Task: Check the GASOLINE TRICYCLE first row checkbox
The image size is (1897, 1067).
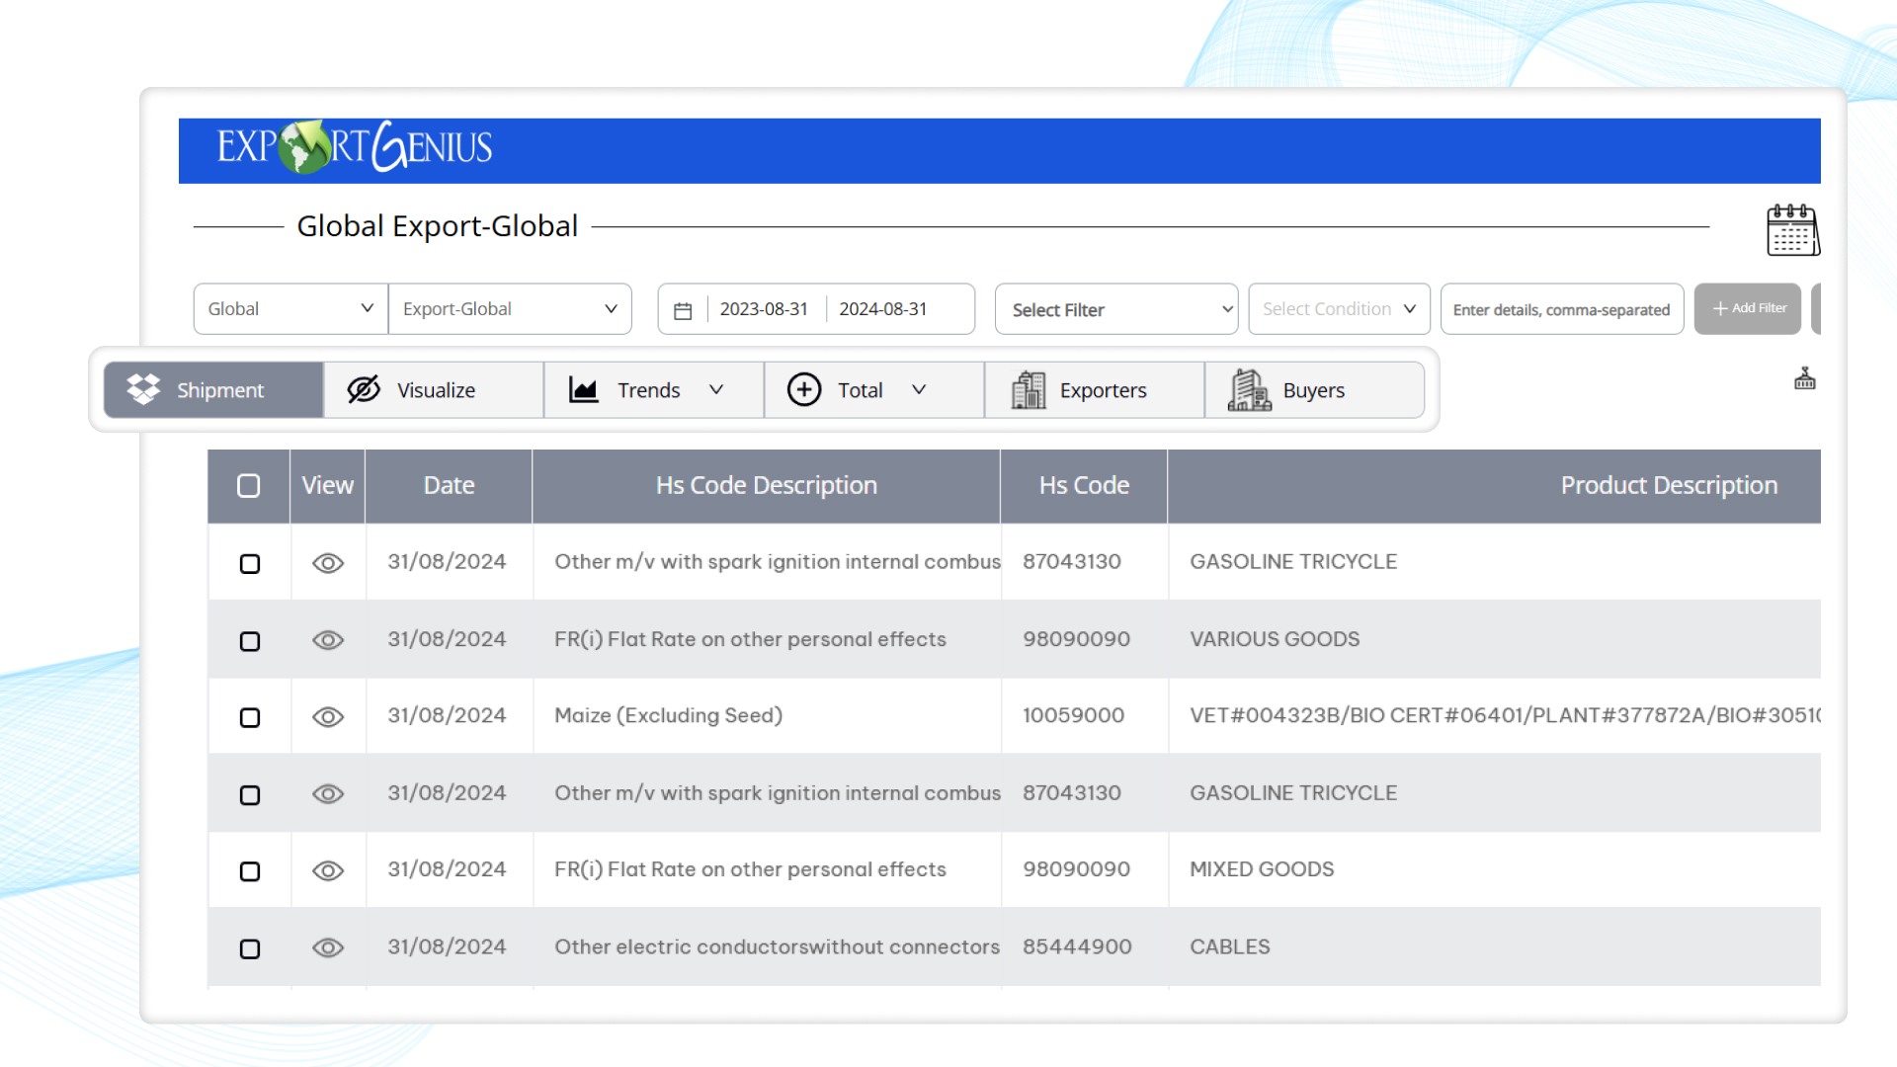Action: [249, 563]
